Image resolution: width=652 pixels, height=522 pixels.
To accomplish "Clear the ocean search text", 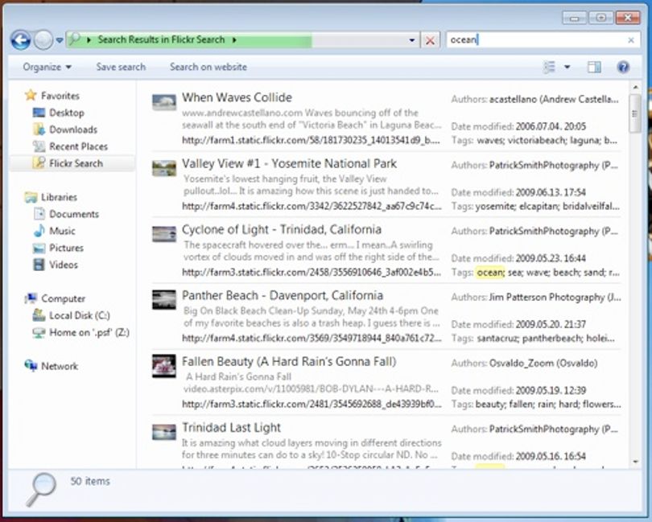I will [631, 40].
